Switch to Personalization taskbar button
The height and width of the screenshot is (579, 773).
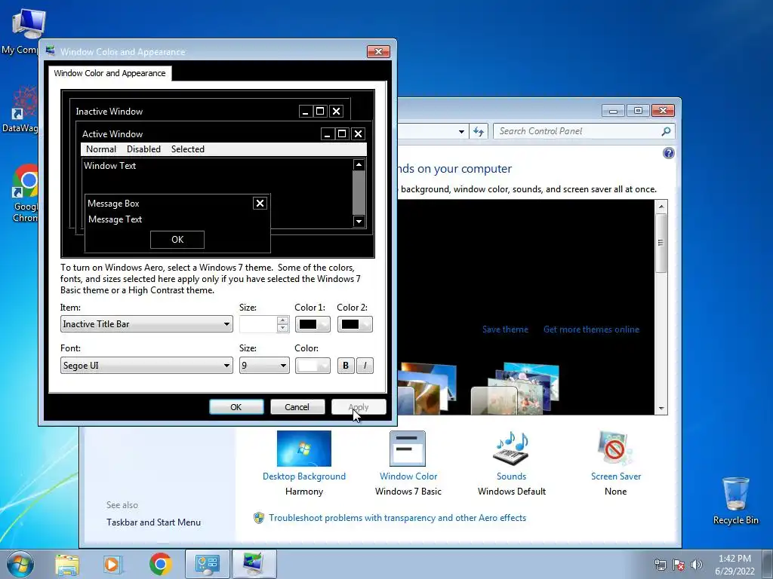pyautogui.click(x=254, y=564)
